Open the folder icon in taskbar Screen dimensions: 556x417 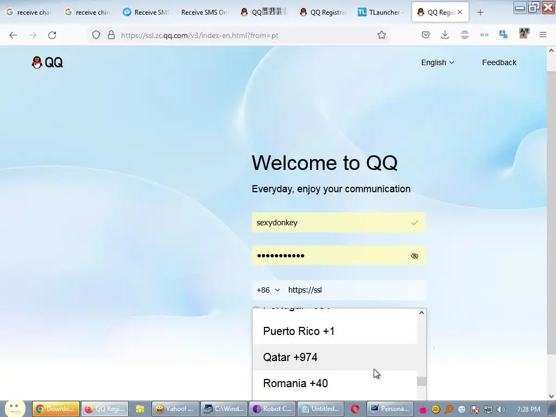click(x=140, y=409)
